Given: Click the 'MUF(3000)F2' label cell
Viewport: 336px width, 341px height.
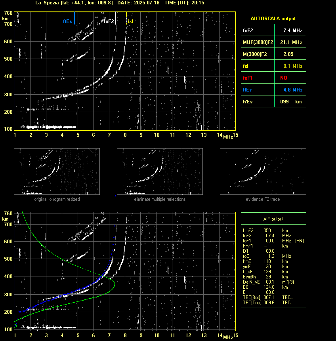Looking at the screenshot, I should pos(258,42).
